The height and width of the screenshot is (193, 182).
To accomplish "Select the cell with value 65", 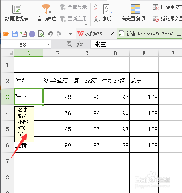I will pyautogui.click(x=57, y=129).
